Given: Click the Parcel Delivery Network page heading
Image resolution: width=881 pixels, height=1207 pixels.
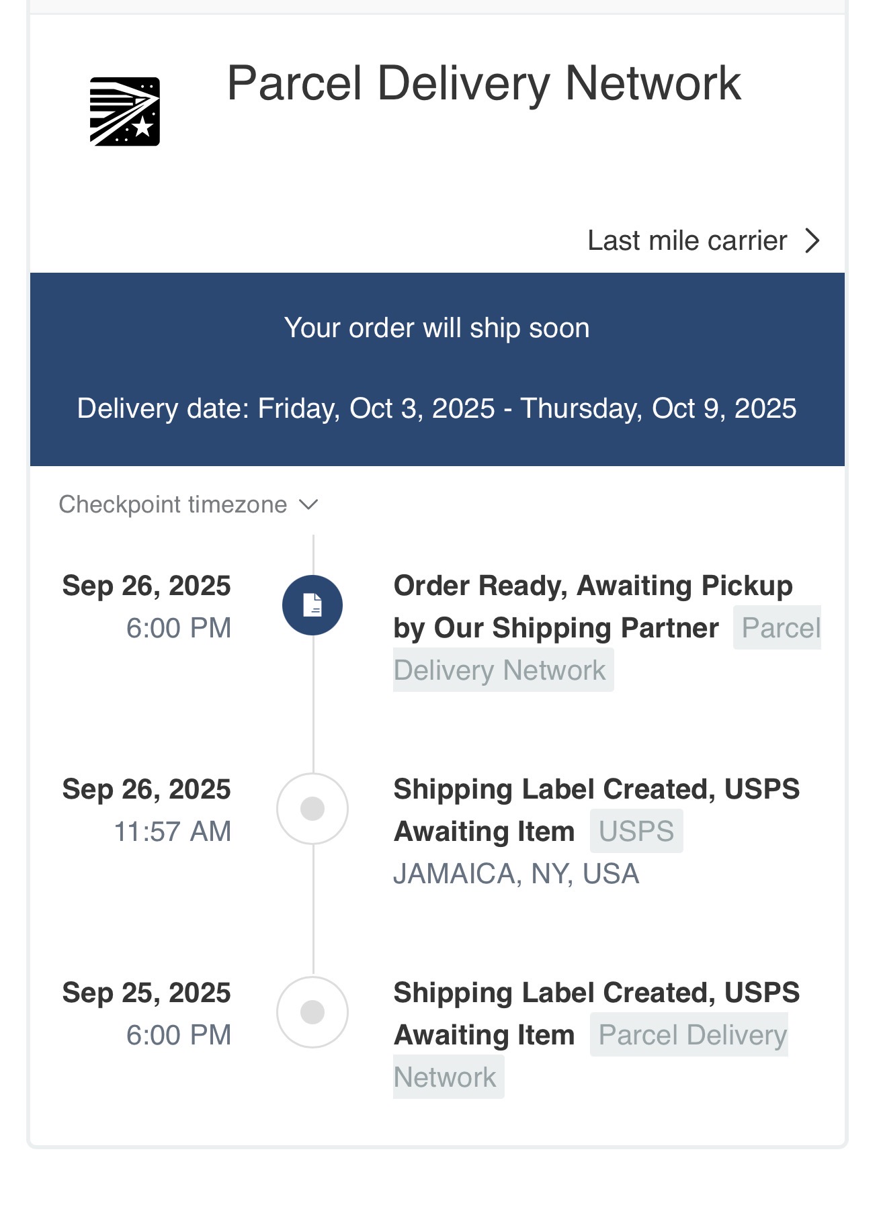Looking at the screenshot, I should tap(484, 83).
